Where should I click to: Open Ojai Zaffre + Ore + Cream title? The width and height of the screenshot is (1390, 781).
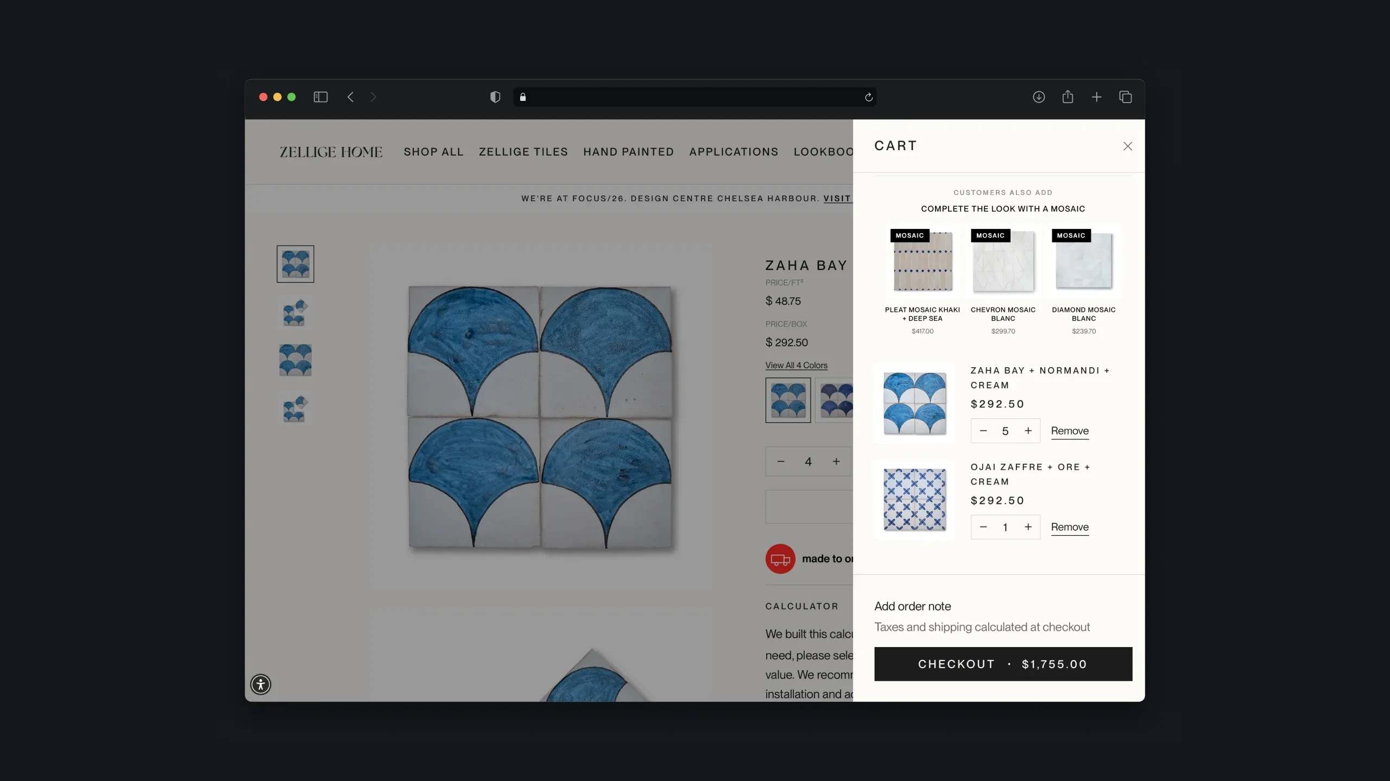1031,474
